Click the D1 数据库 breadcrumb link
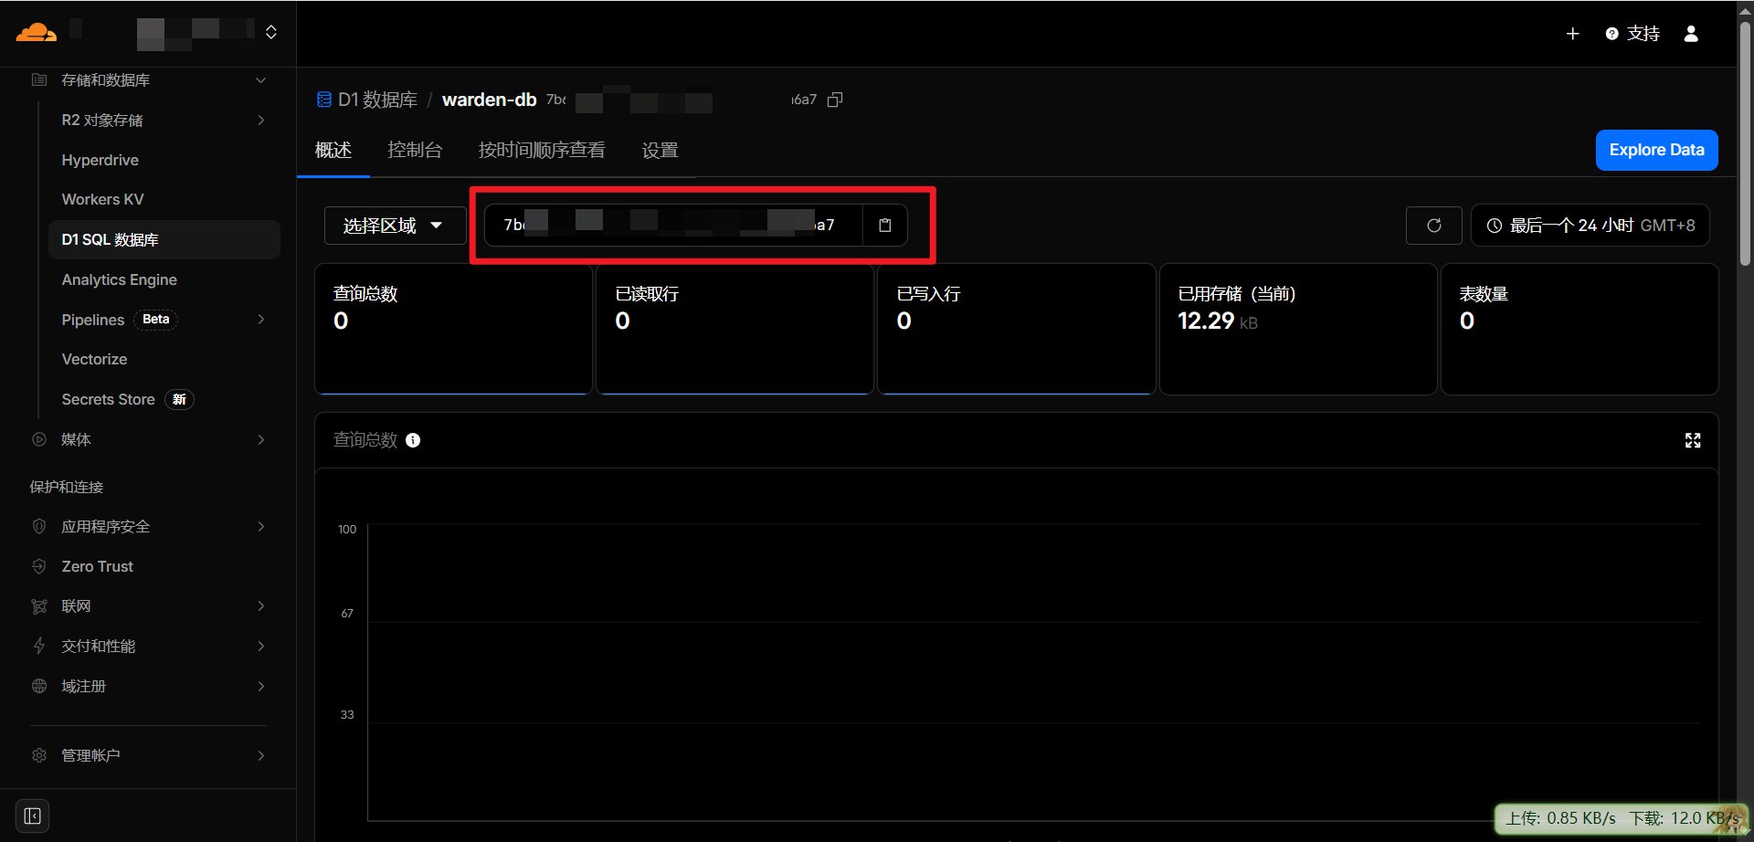Image resolution: width=1754 pixels, height=842 pixels. pyautogui.click(x=377, y=100)
